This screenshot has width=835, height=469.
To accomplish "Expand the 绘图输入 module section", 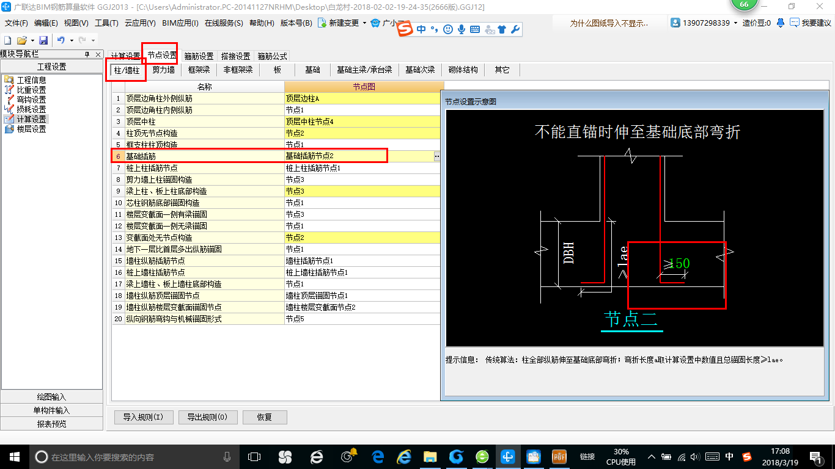I will coord(51,397).
